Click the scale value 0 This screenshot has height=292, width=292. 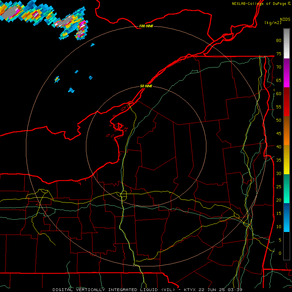pyautogui.click(x=280, y=253)
